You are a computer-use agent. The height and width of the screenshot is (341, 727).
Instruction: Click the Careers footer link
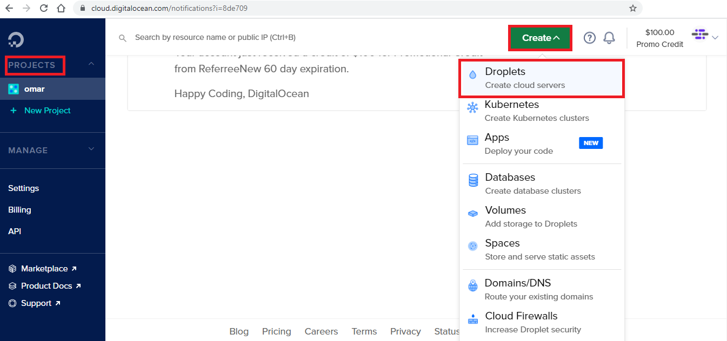tap(321, 331)
